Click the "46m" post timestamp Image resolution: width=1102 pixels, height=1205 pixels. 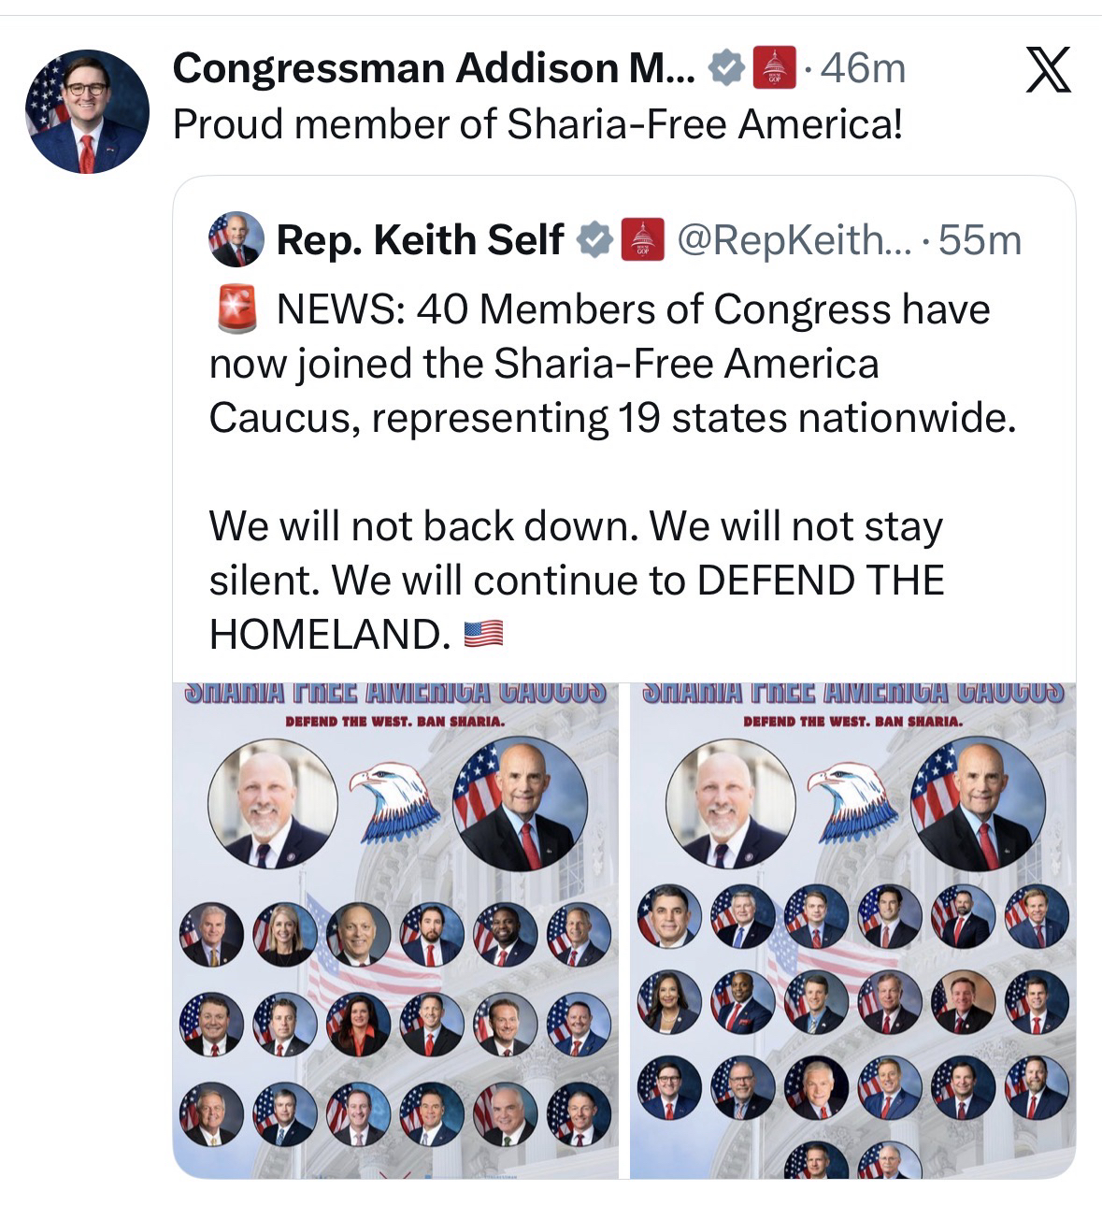coord(863,68)
